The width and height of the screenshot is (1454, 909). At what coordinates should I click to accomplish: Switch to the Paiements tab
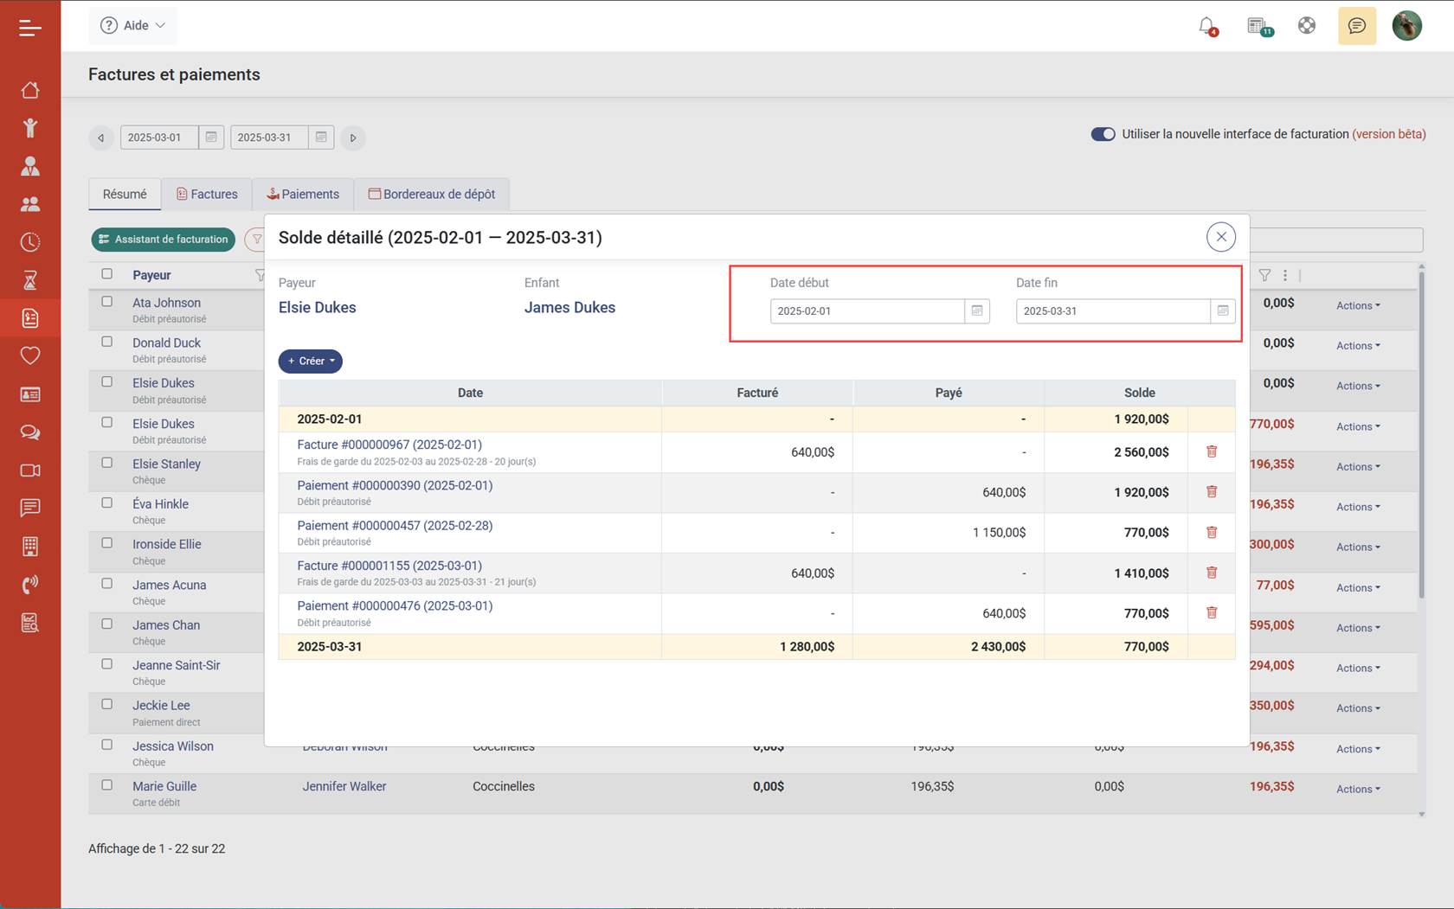click(x=303, y=195)
